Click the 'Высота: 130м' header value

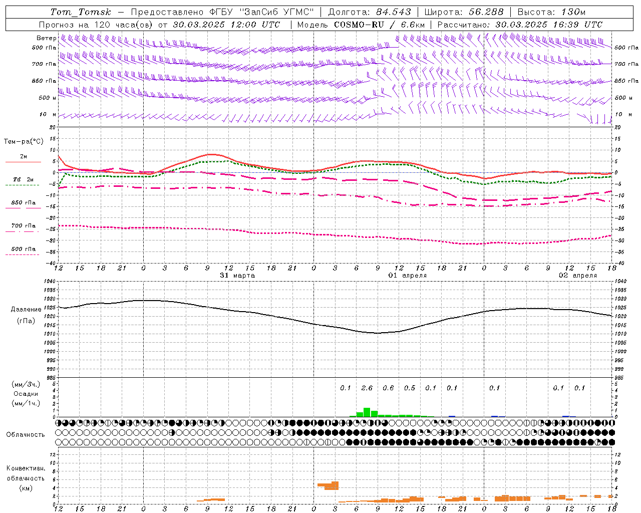pos(551,12)
